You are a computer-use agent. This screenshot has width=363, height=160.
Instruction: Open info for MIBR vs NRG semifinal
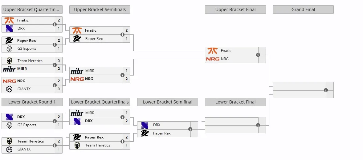[122, 75]
